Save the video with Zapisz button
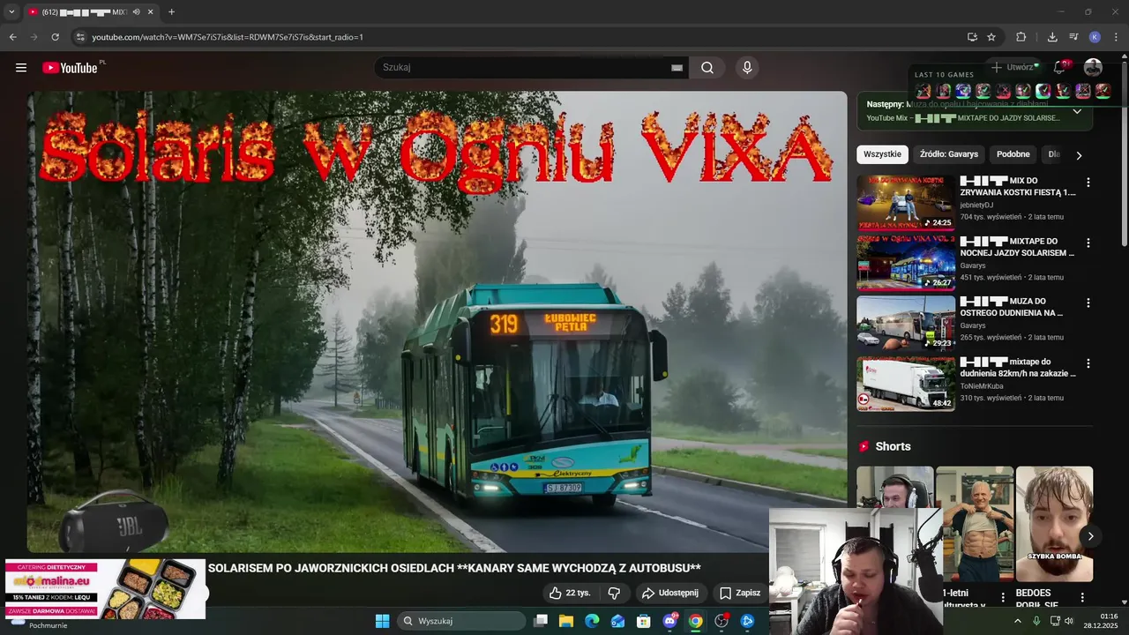The image size is (1129, 635). coord(739,593)
